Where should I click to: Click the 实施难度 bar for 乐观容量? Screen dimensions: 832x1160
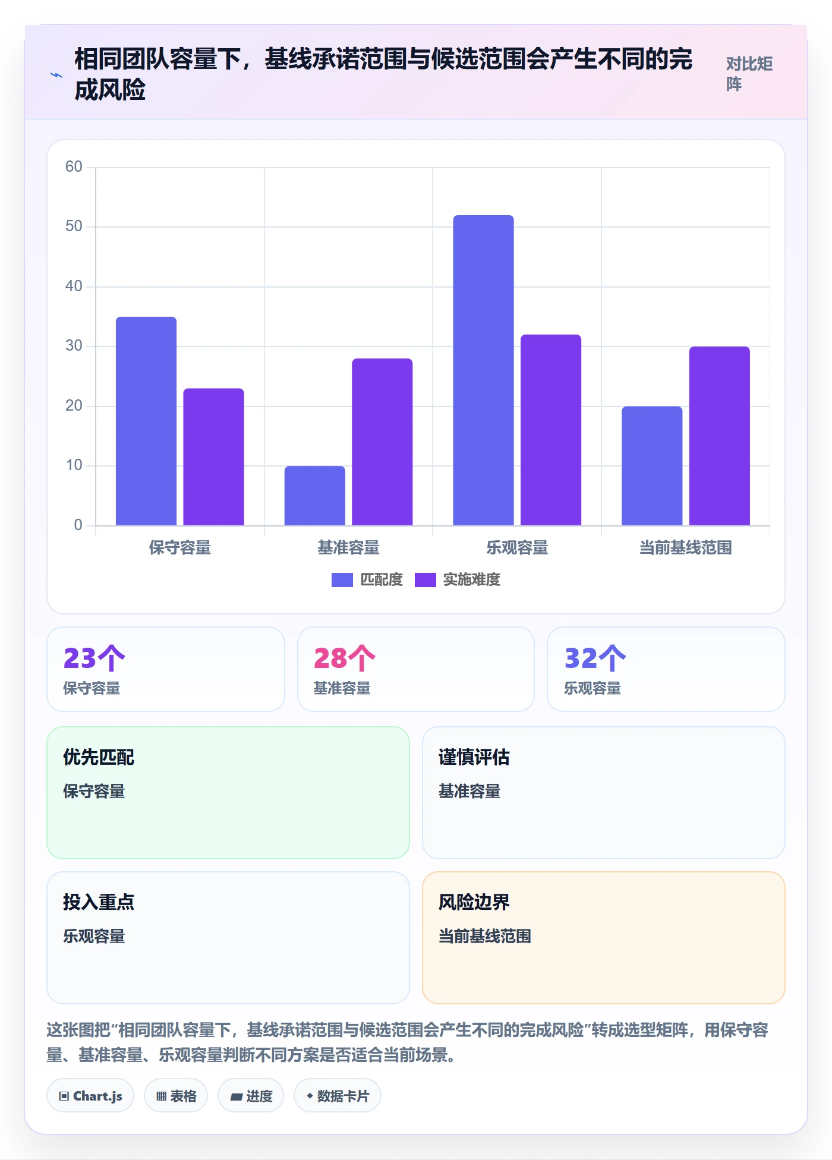(551, 430)
